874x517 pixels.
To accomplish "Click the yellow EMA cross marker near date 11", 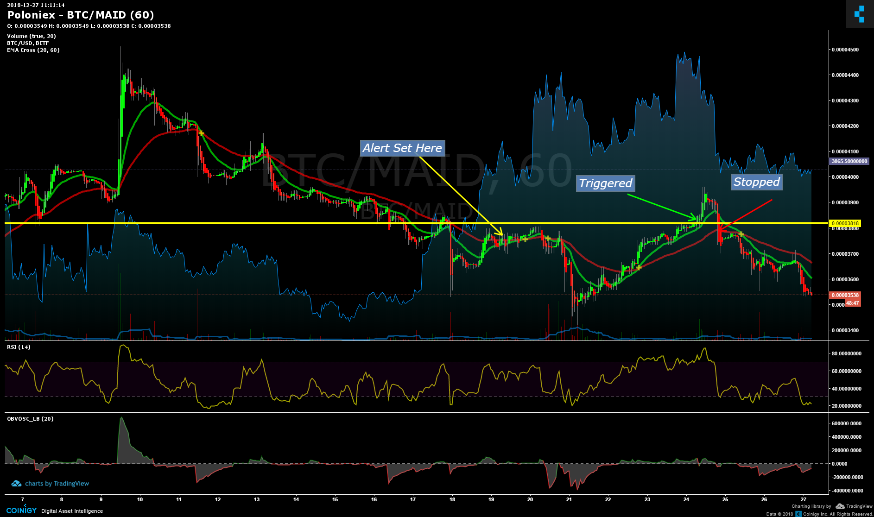I will coord(201,133).
